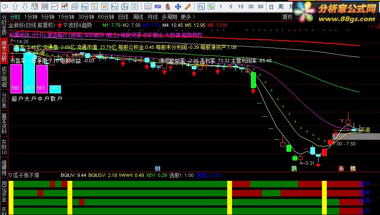
Task: Click the 5.31 low price label
Action: (x=310, y=163)
